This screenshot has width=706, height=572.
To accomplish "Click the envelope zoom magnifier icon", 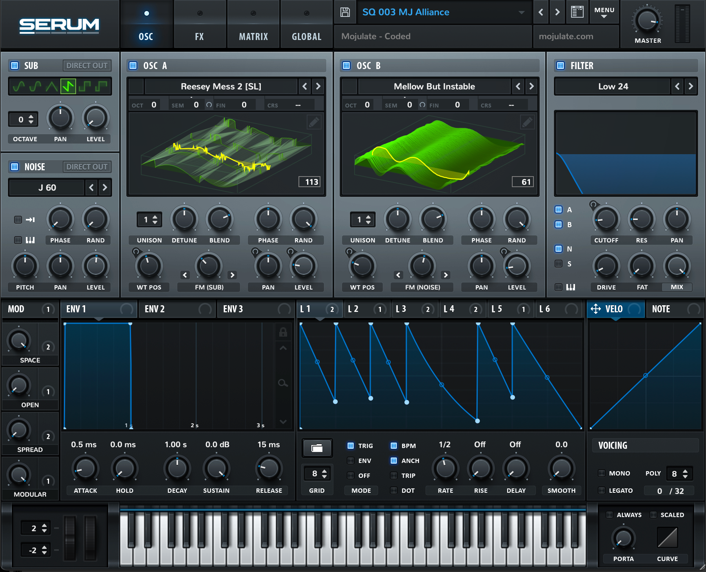I will click(x=283, y=383).
